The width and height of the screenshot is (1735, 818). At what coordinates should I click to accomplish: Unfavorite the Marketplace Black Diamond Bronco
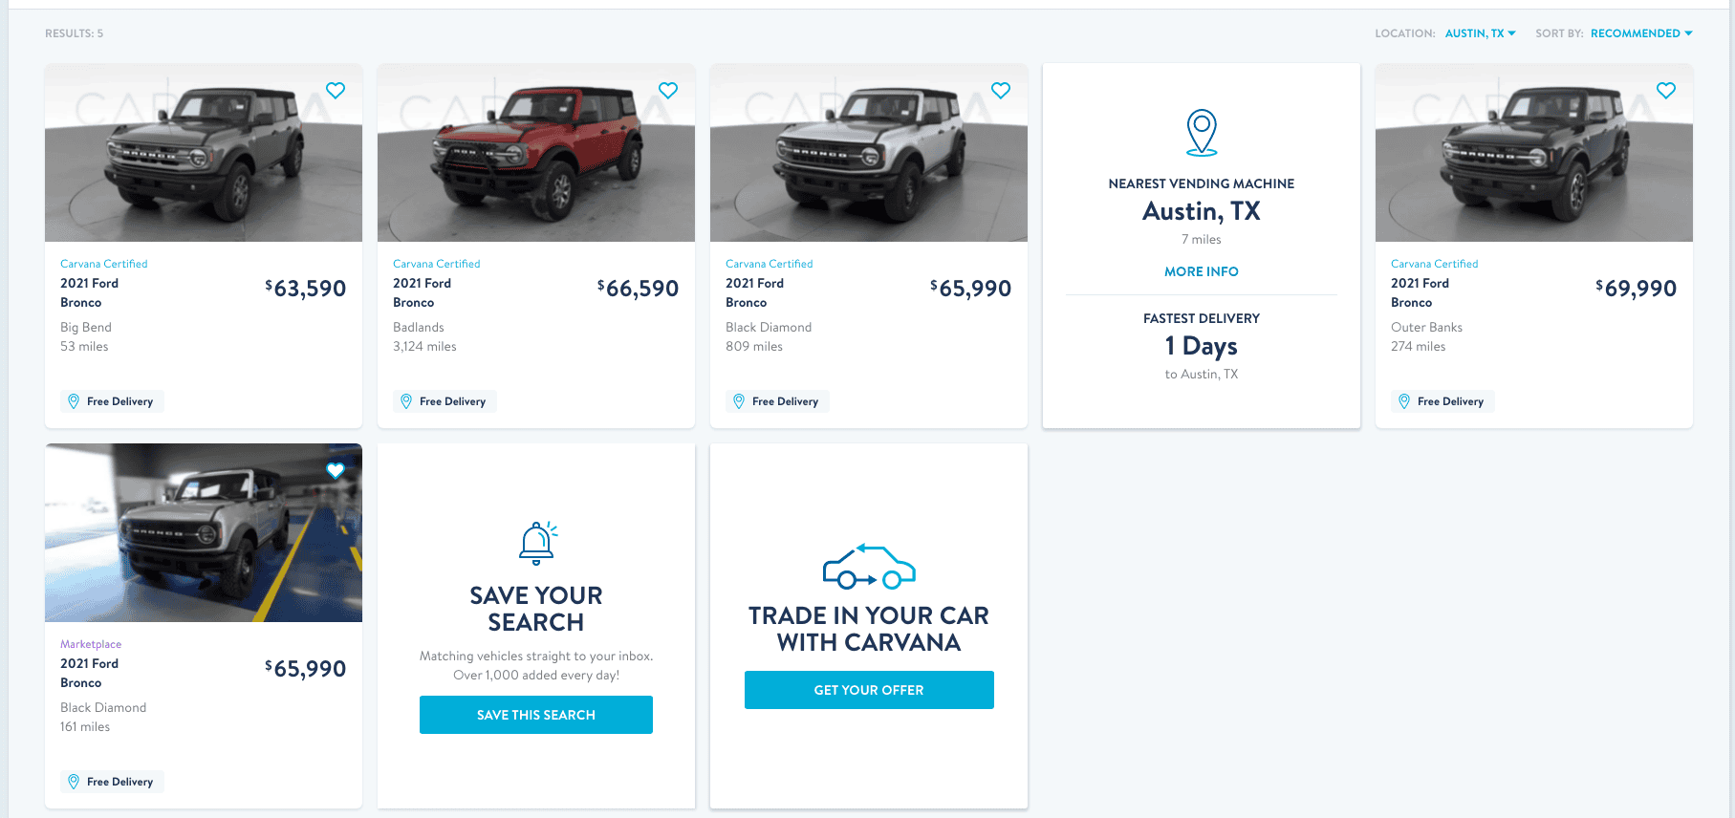335,470
